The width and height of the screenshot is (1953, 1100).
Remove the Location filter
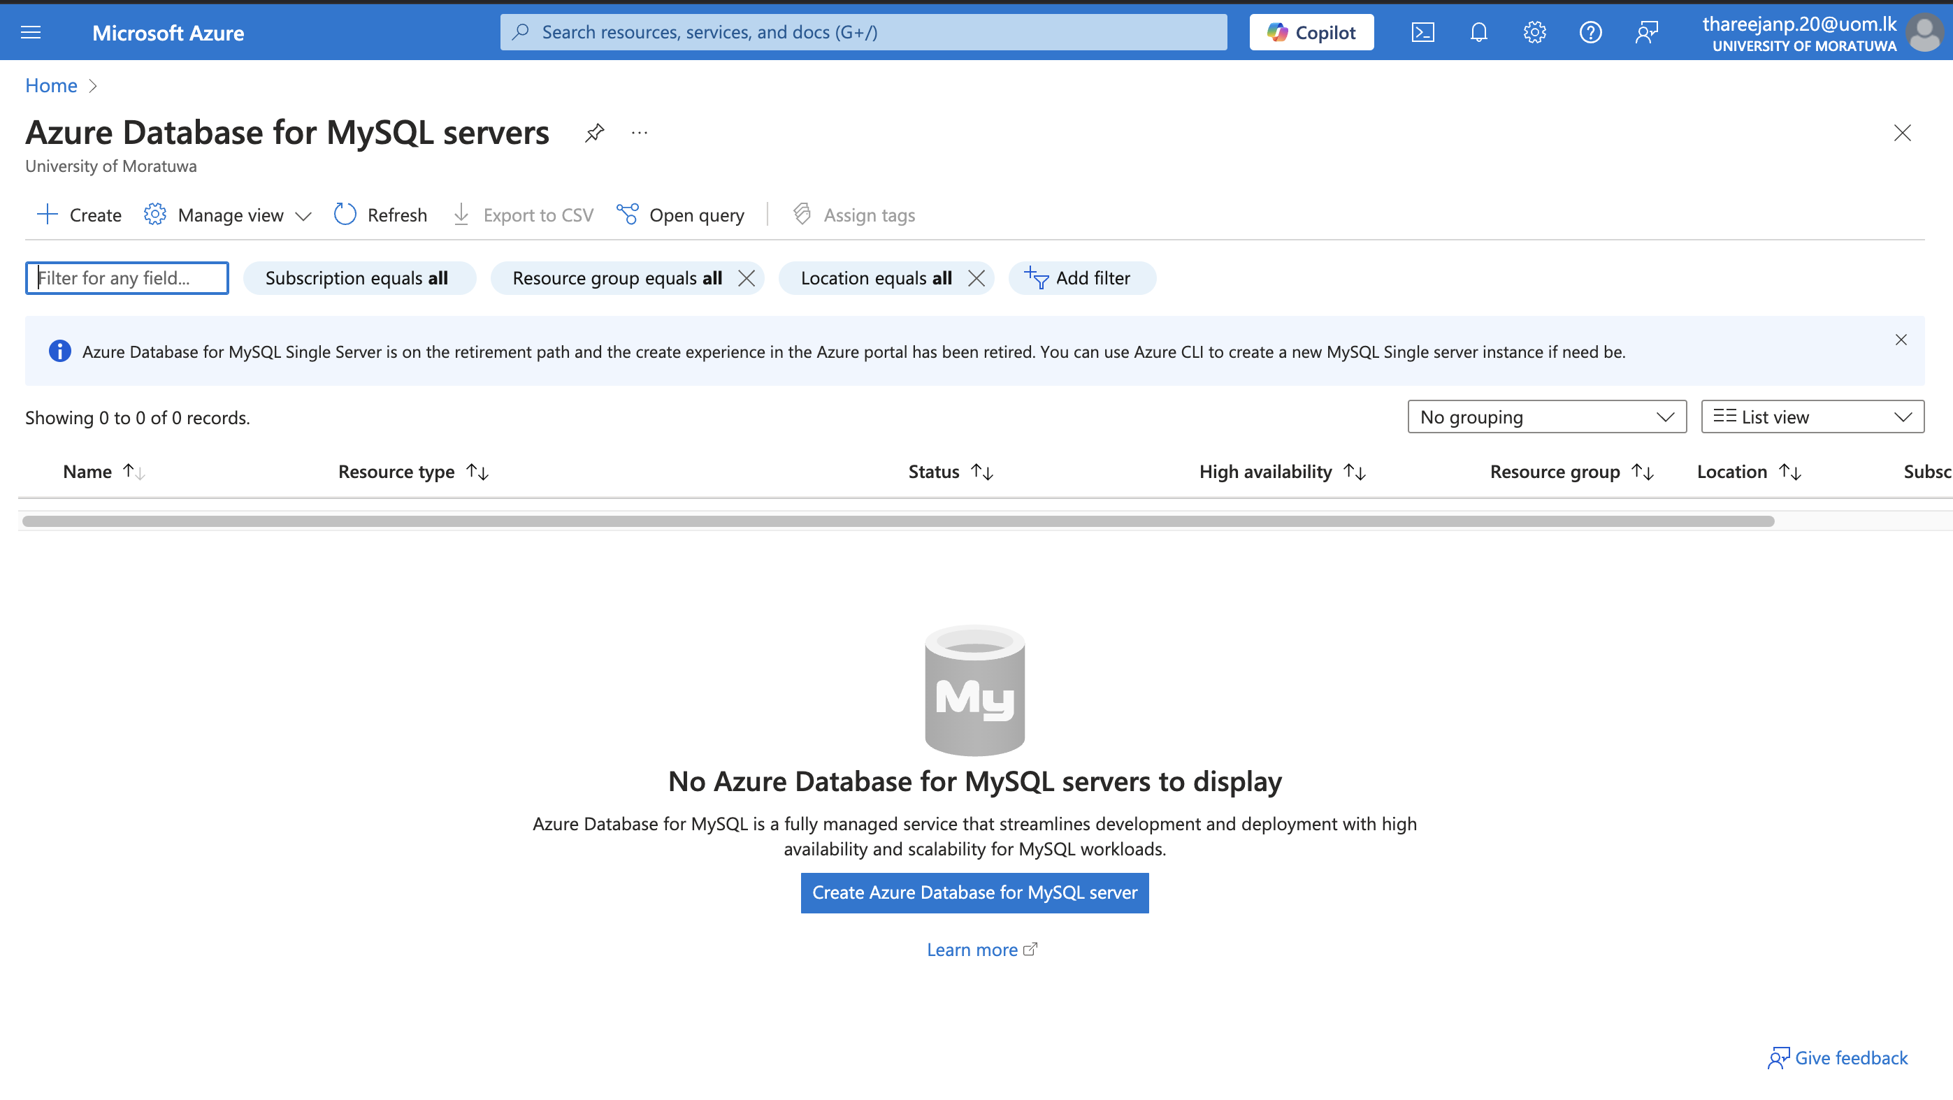(976, 278)
